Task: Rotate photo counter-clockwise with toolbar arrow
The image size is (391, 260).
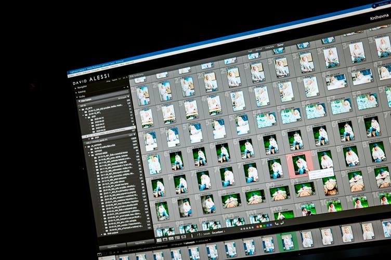Action: click(x=277, y=223)
